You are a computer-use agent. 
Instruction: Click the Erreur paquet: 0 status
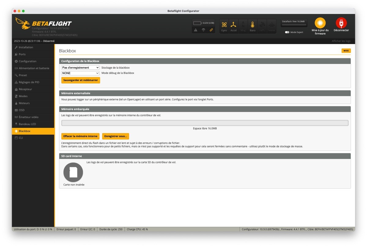pos(66,229)
